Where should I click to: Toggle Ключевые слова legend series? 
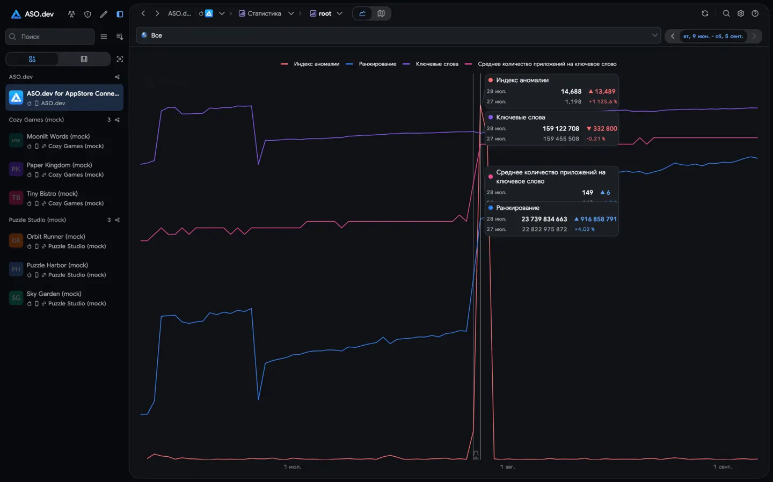tap(431, 64)
